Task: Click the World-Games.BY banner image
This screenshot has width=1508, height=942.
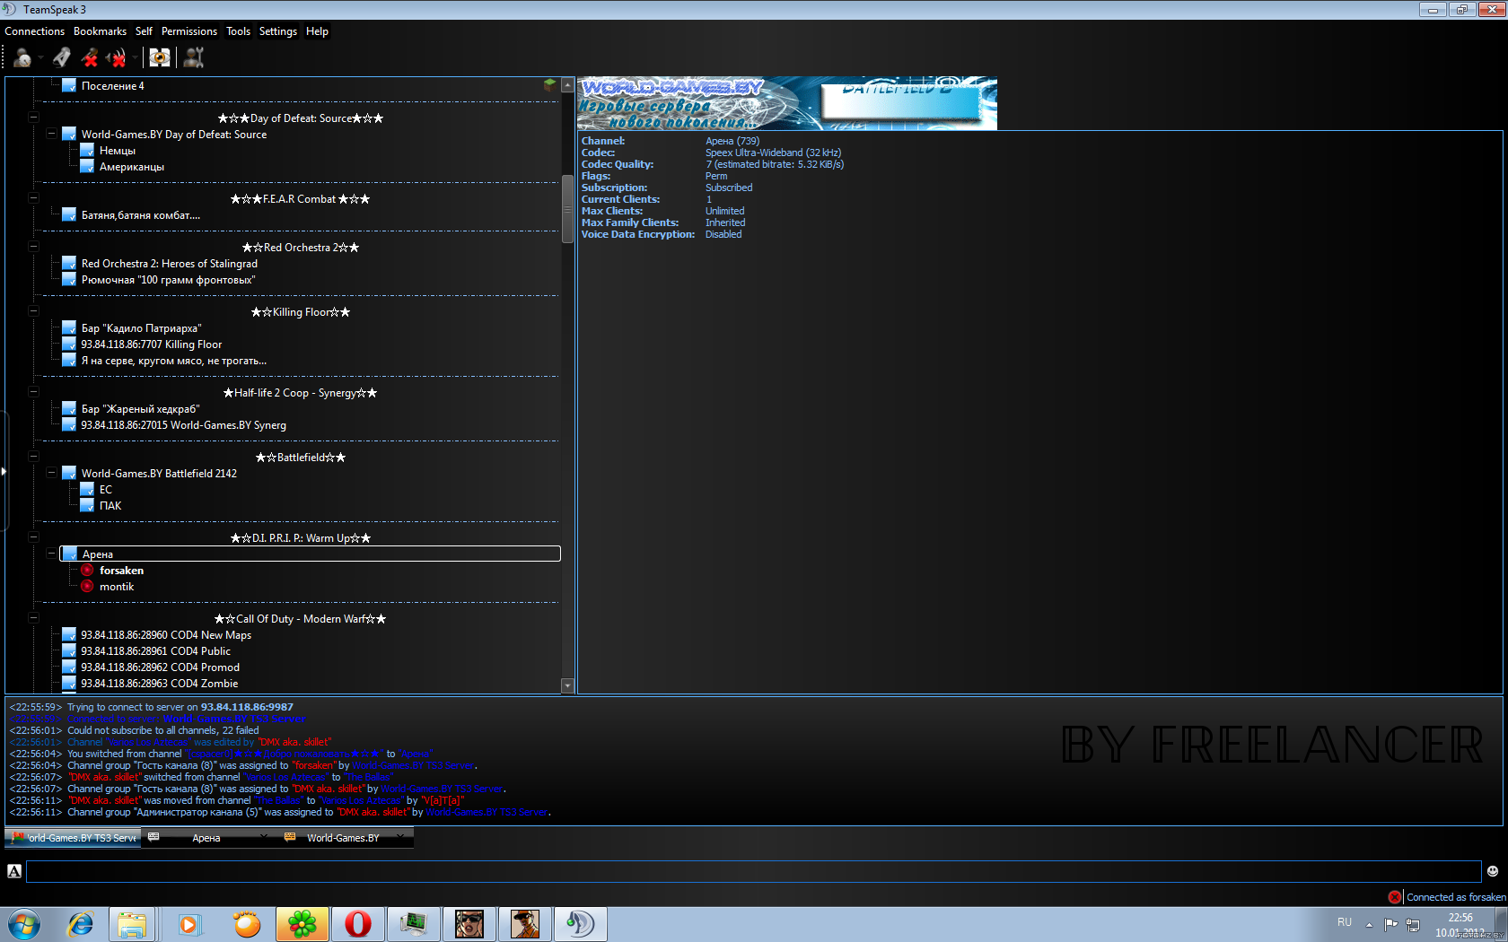Action: pyautogui.click(x=786, y=103)
